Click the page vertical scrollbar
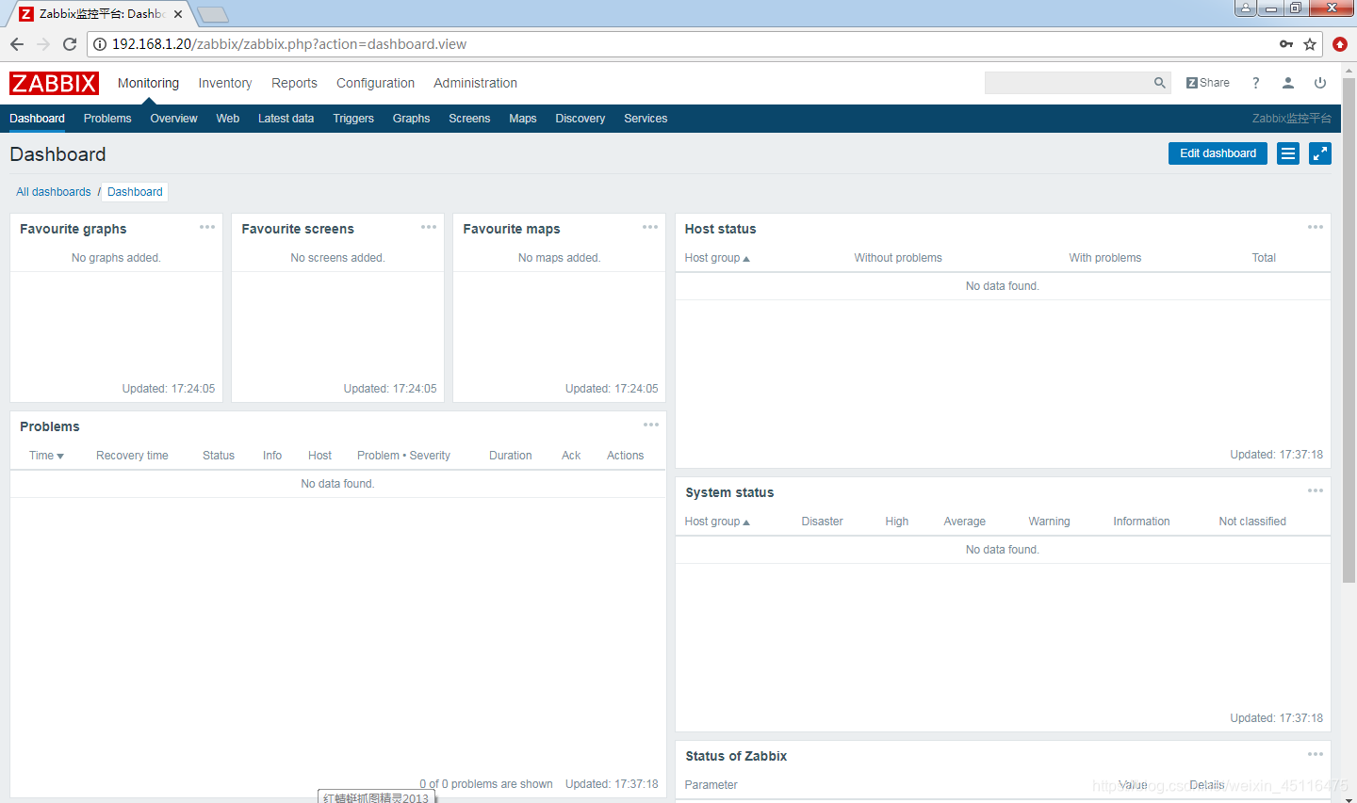Viewport: 1357px width, 803px height. pos(1349,329)
